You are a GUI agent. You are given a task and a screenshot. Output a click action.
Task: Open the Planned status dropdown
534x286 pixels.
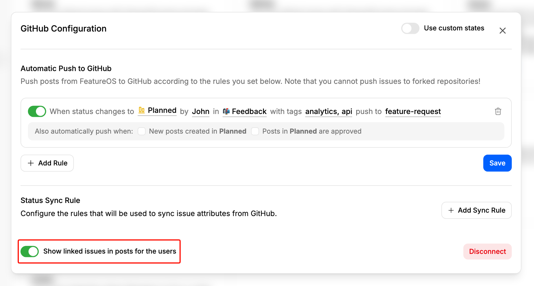157,111
